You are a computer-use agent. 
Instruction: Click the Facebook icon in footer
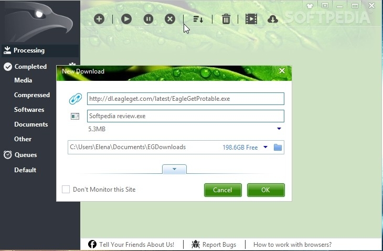click(92, 244)
